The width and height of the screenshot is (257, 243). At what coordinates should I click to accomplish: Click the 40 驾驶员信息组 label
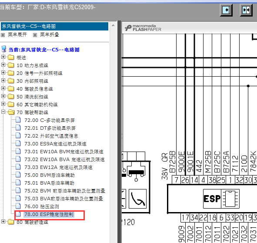coord(35,89)
